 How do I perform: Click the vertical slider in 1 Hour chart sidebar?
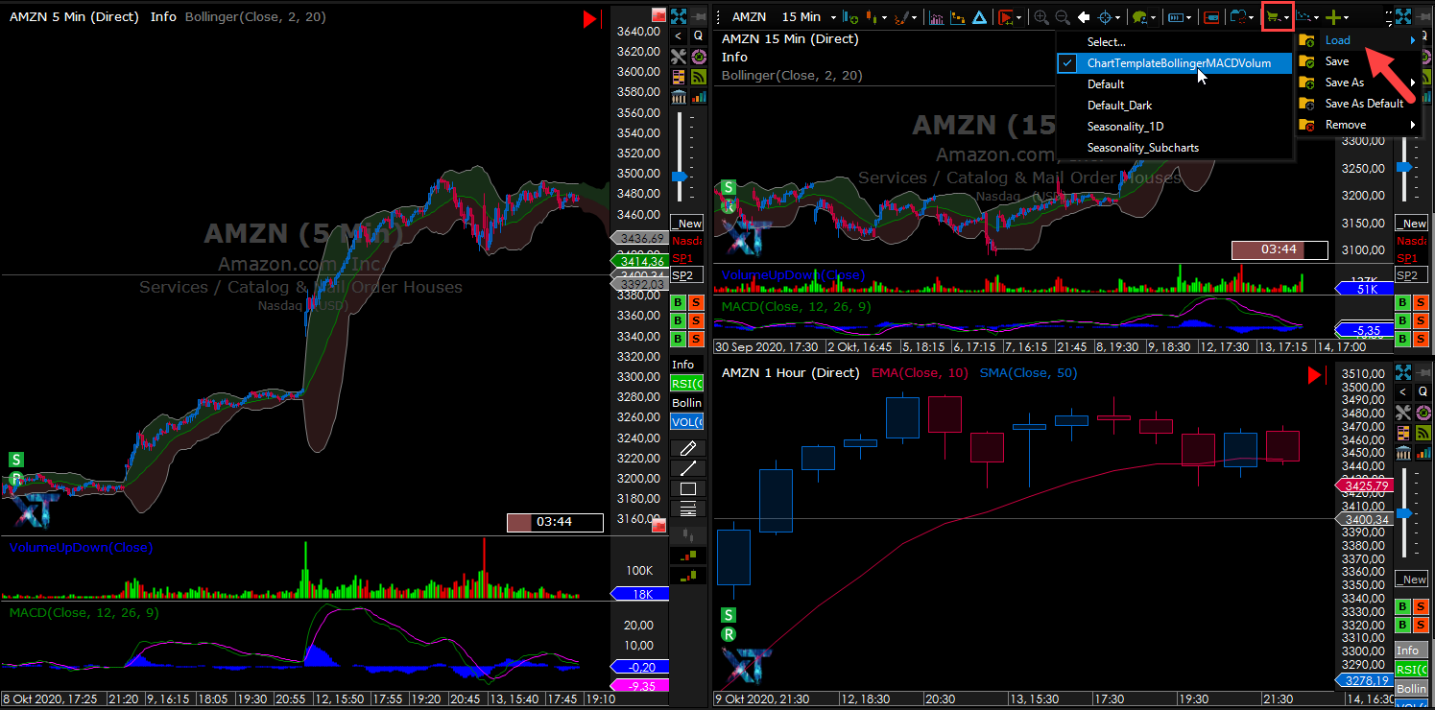[1405, 511]
